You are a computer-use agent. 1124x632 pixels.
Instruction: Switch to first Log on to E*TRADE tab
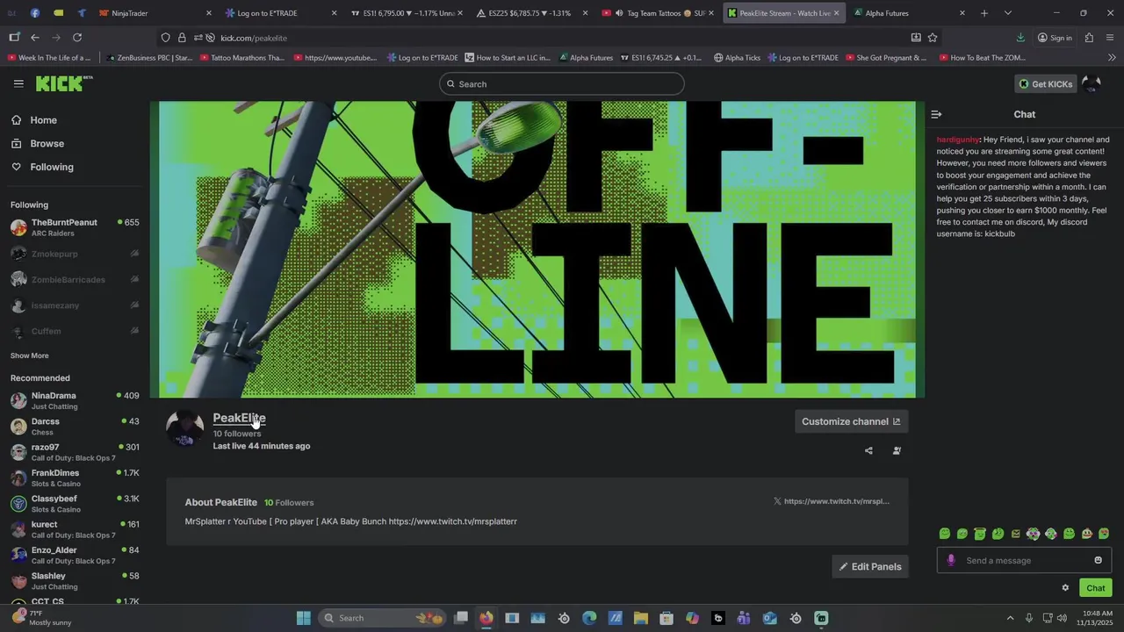coord(280,13)
